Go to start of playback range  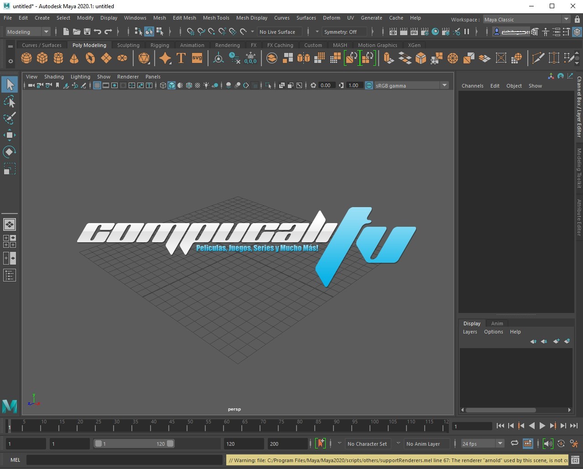(x=500, y=426)
